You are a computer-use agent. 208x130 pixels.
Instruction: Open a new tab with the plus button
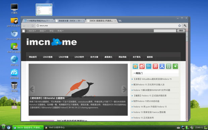point(120,21)
